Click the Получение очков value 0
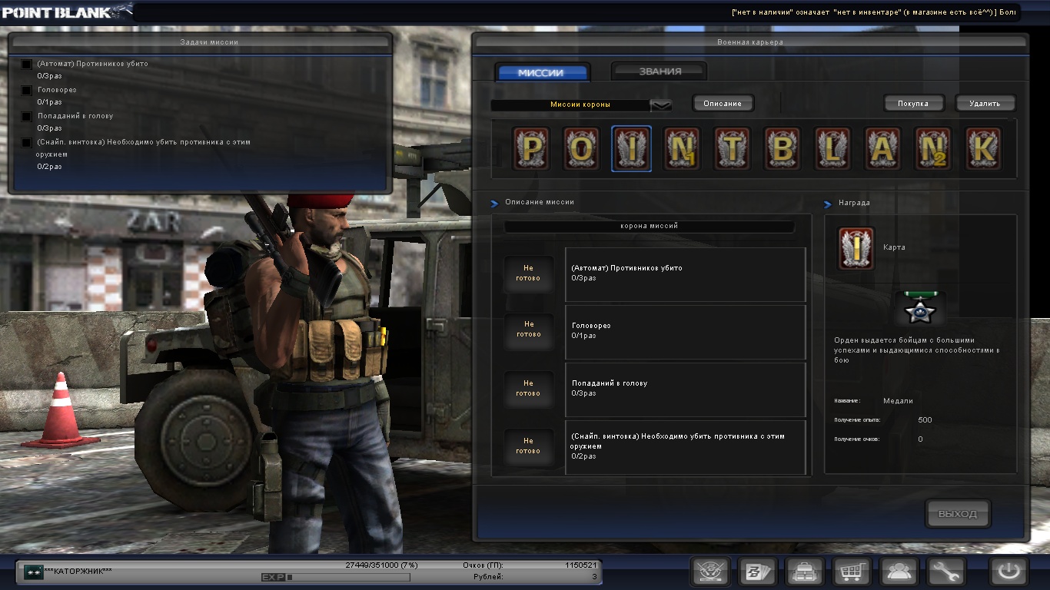 [x=921, y=439]
